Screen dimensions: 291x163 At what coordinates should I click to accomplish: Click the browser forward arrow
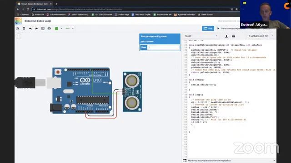[x=23, y=9]
